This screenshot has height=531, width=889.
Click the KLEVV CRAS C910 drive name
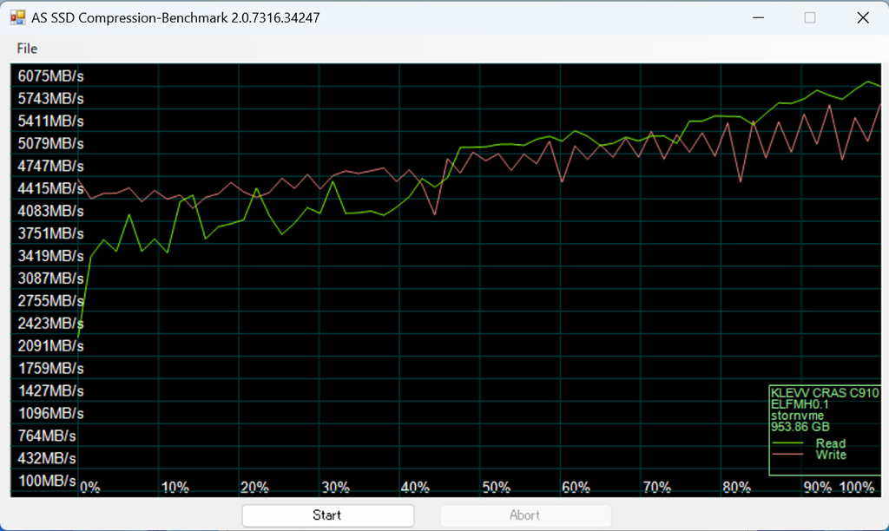tap(825, 393)
